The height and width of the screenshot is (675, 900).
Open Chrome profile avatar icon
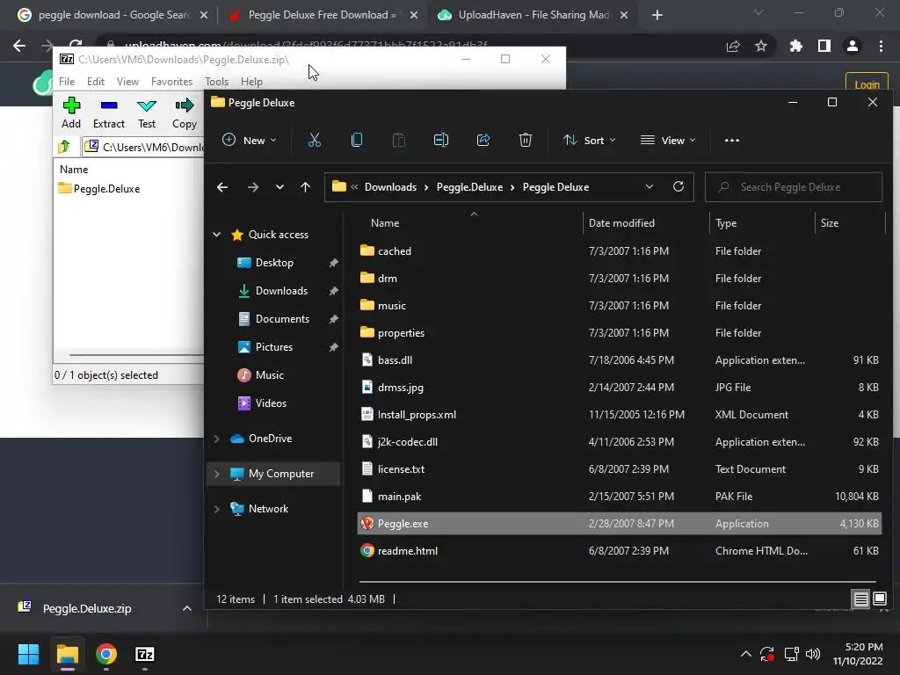tap(853, 46)
